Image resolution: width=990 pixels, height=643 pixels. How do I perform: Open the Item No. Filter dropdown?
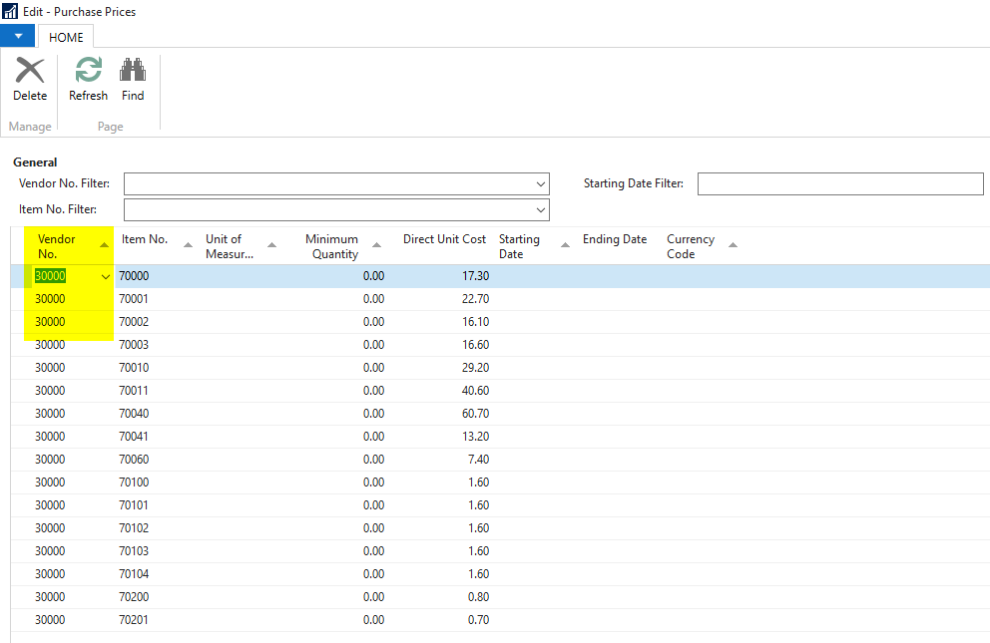coord(540,209)
